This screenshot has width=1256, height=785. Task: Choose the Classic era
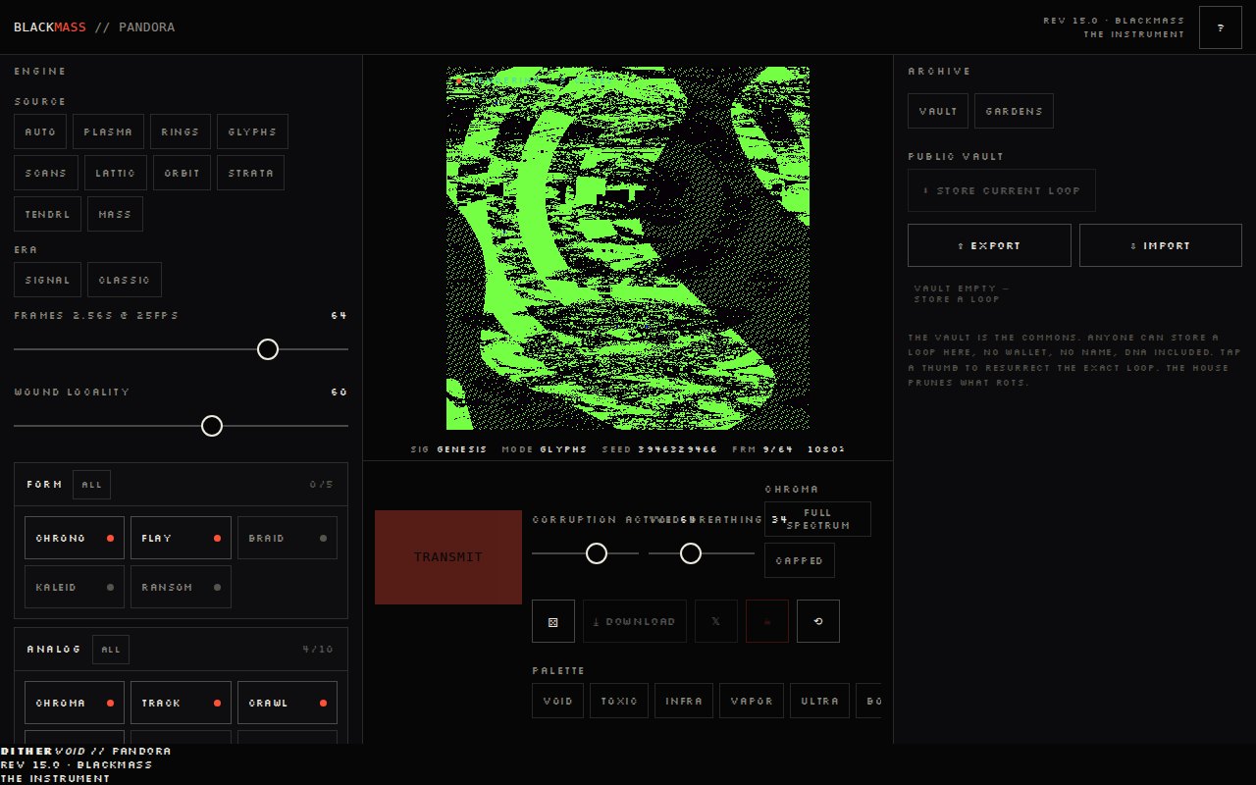point(125,280)
